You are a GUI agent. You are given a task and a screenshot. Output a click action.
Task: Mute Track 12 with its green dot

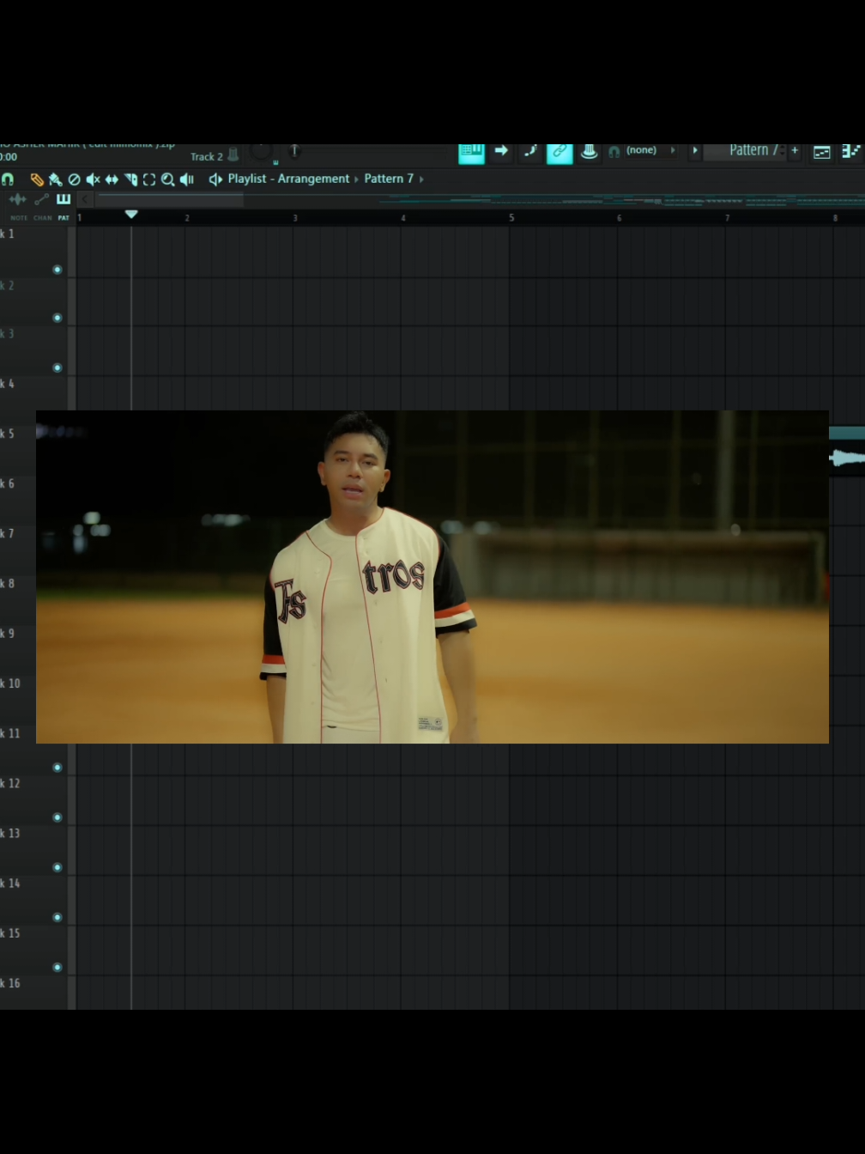pyautogui.click(x=57, y=817)
